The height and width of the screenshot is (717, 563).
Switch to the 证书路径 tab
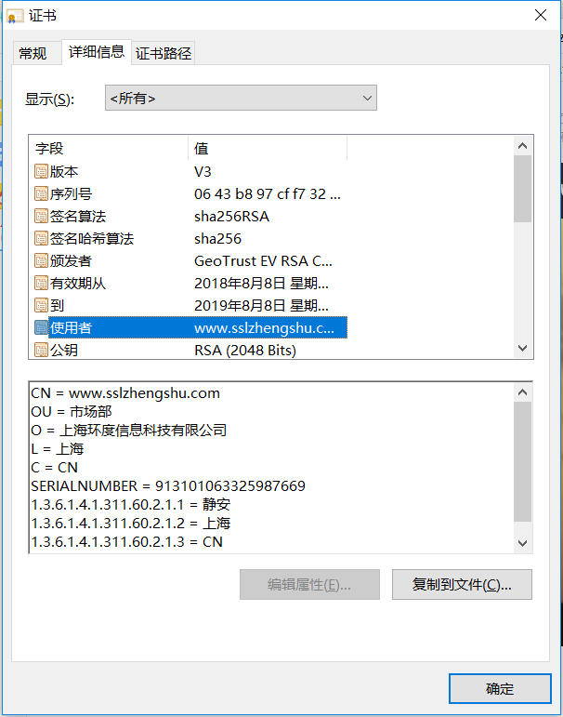[x=164, y=54]
